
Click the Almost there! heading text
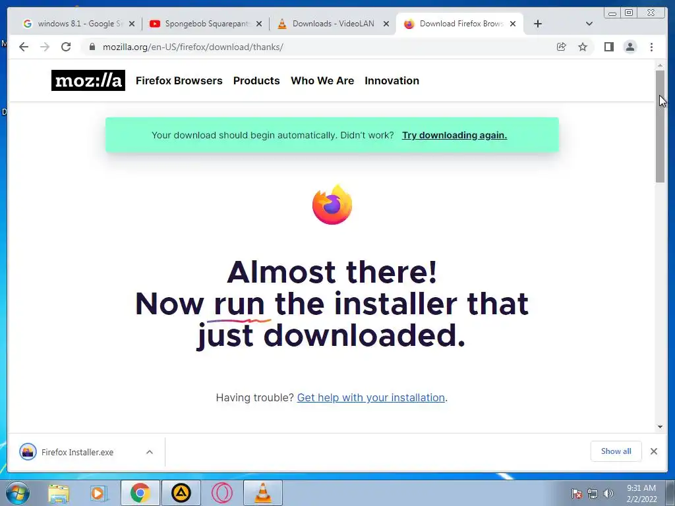point(332,272)
